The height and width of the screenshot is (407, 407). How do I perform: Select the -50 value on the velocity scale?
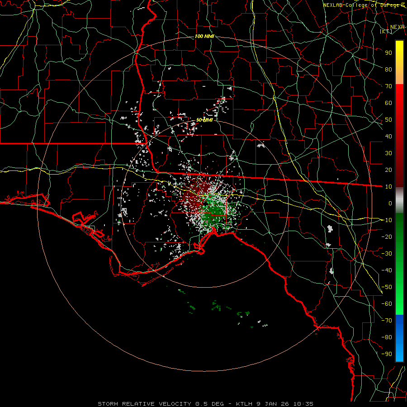tap(387, 287)
